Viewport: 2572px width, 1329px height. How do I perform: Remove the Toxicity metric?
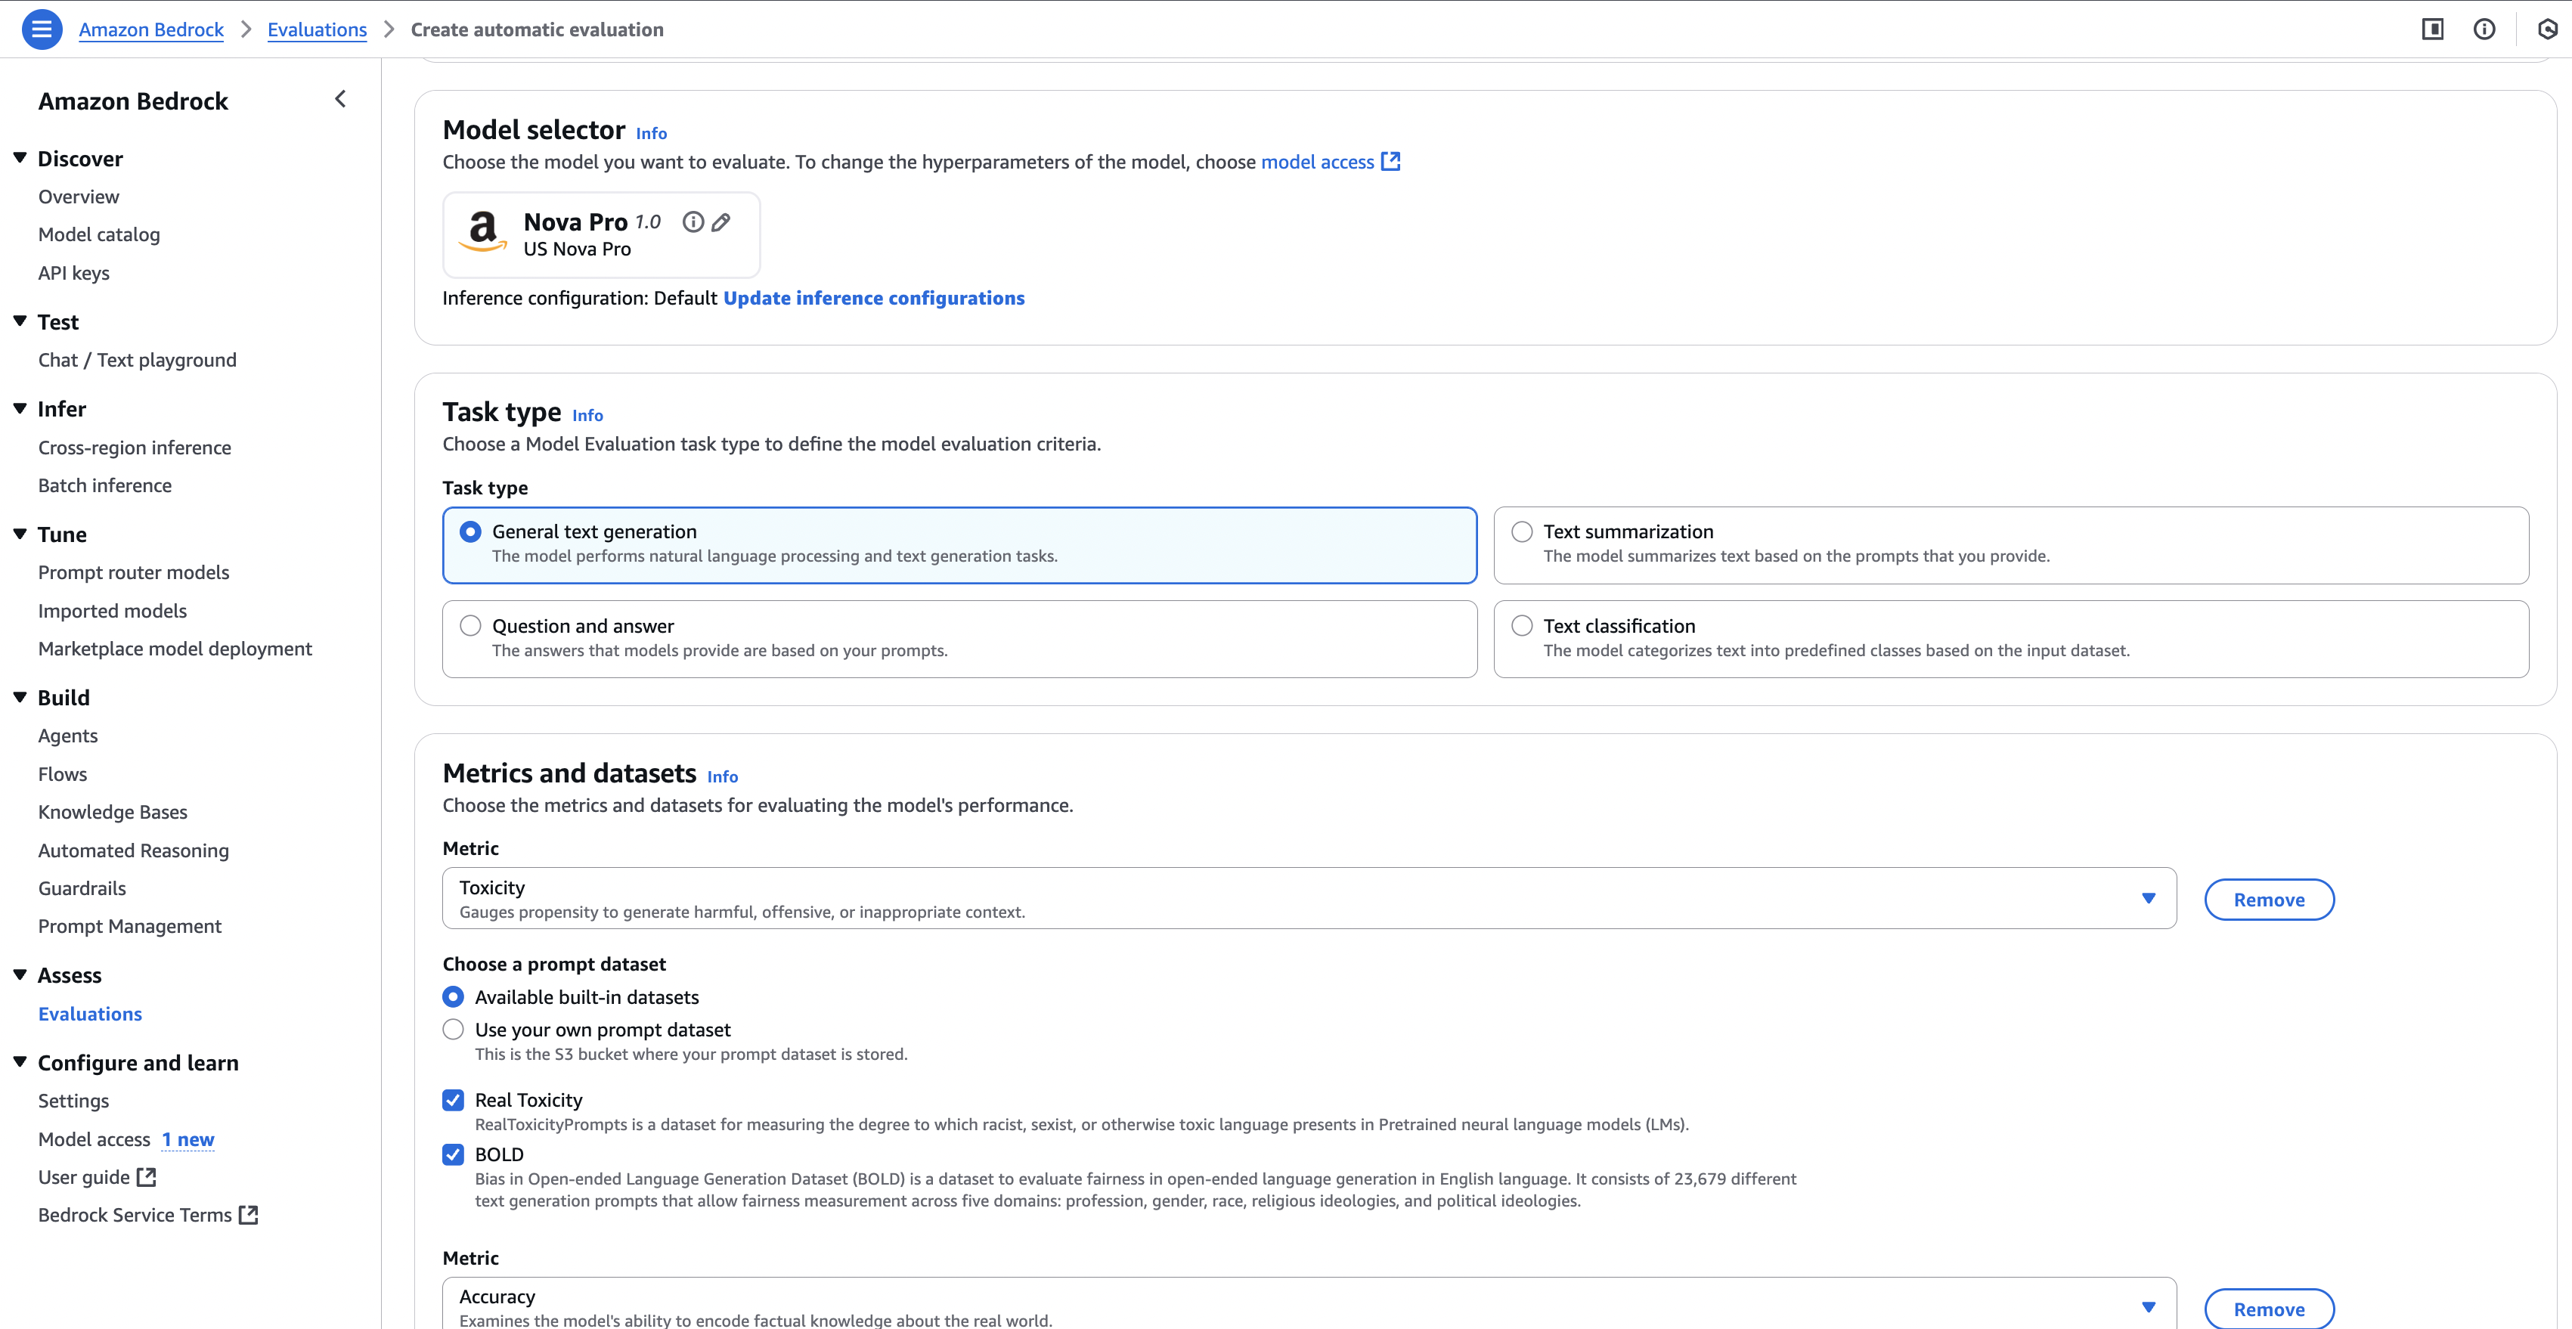point(2269,900)
